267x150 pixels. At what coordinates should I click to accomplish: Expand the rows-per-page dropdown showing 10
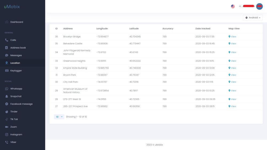(59, 117)
